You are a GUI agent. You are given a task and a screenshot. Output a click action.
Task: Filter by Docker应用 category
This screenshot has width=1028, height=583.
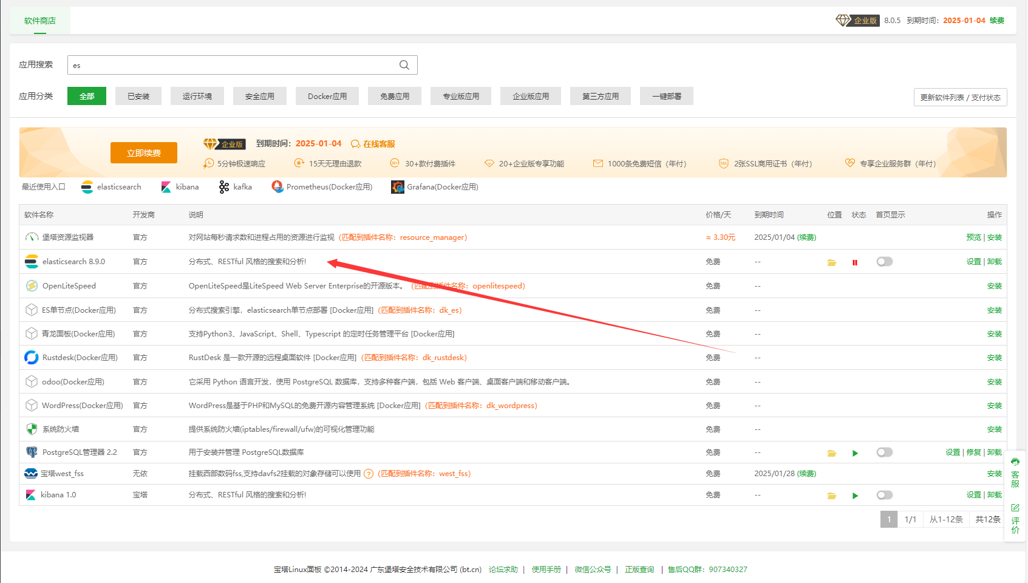[x=327, y=96]
